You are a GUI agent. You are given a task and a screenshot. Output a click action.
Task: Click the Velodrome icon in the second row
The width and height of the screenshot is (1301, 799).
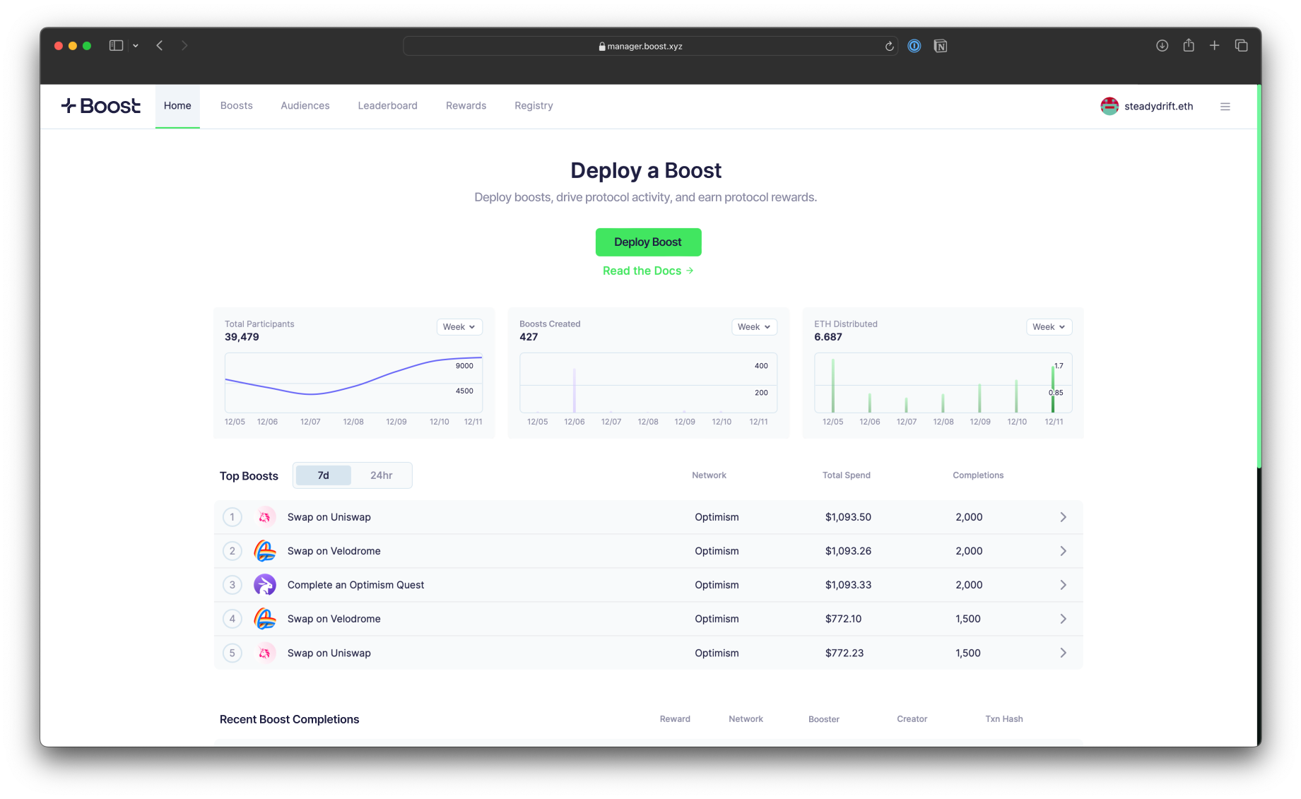pos(266,550)
